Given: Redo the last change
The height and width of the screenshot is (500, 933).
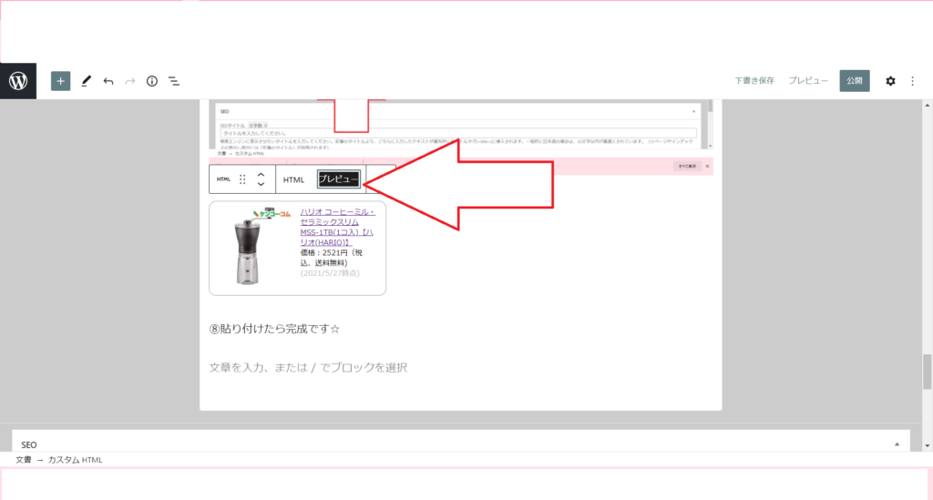Looking at the screenshot, I should point(129,81).
